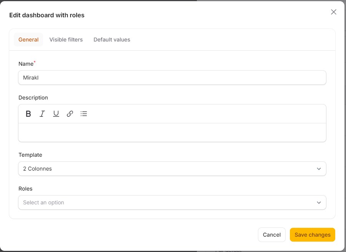Screen dimensions: 346x252
Task: Save changes to the dashboard
Action: click(312, 235)
